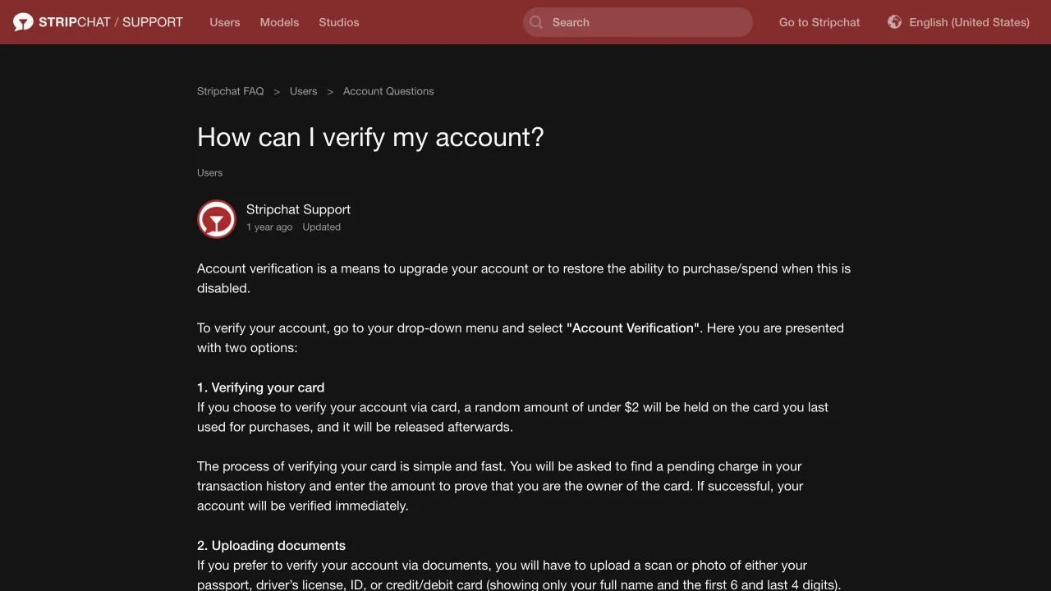Click the Users tag under the title
This screenshot has width=1051, height=591.
click(210, 172)
